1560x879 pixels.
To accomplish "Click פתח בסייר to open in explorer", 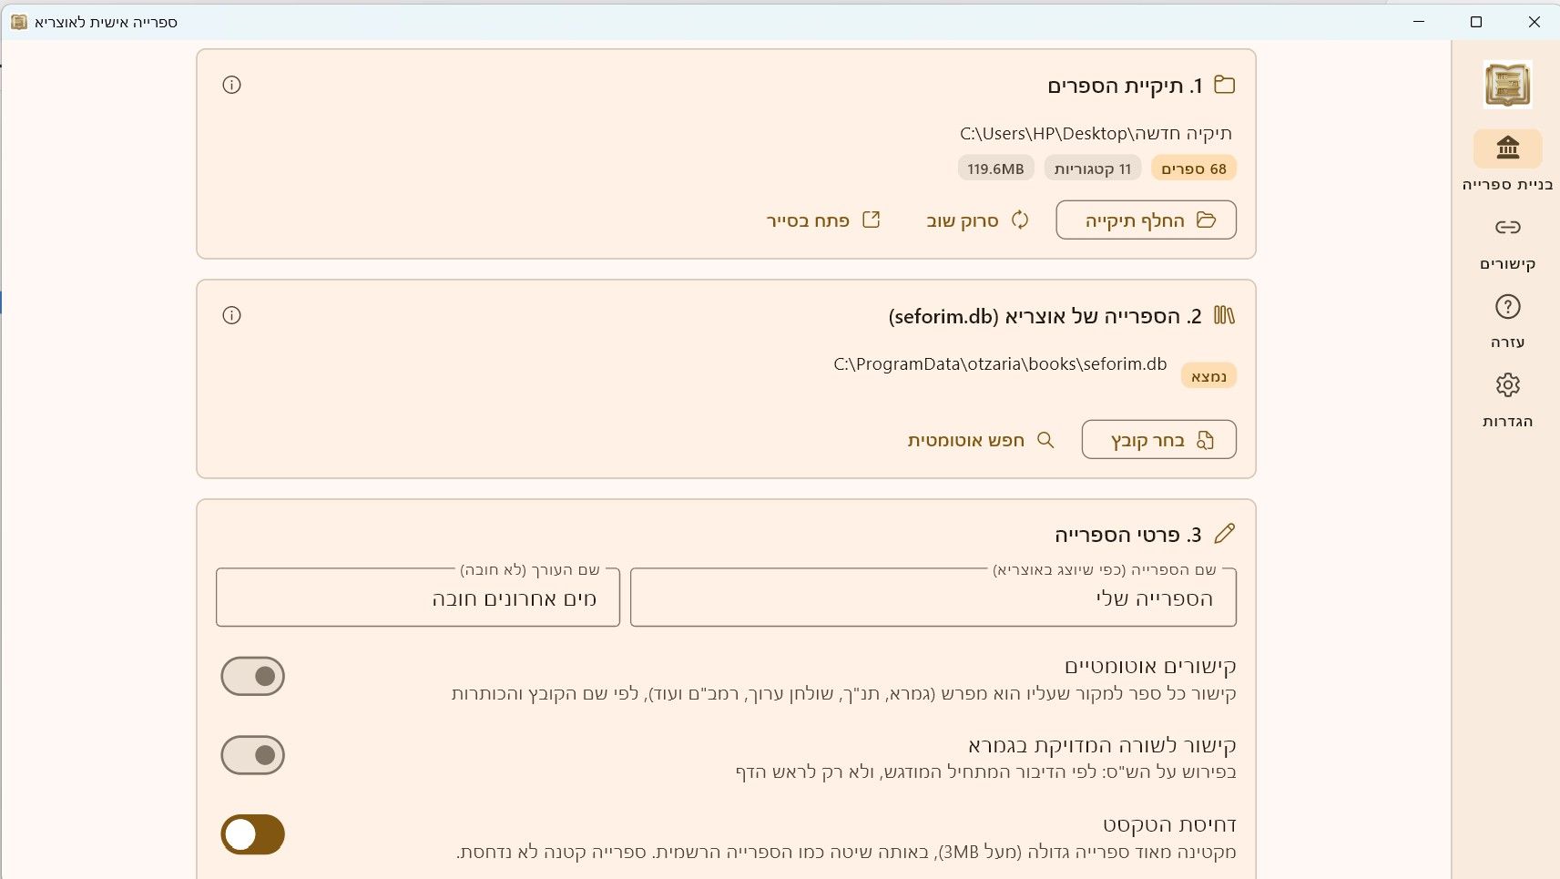I will 823,220.
